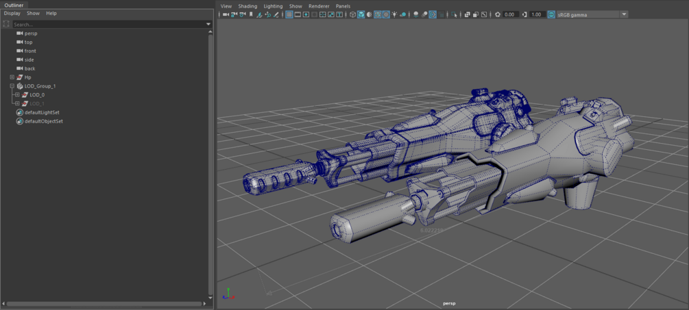Open the Outliner search options dropdown arrow
689x310 pixels.
(x=208, y=25)
